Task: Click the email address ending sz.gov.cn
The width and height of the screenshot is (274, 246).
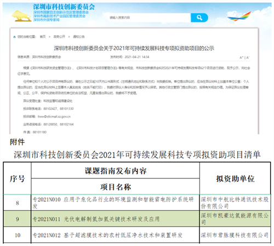Action: [x=54, y=116]
